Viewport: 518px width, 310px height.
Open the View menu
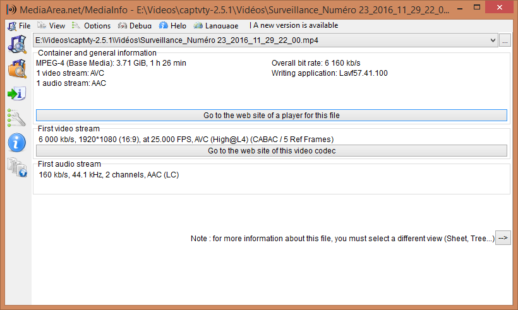tap(51, 25)
